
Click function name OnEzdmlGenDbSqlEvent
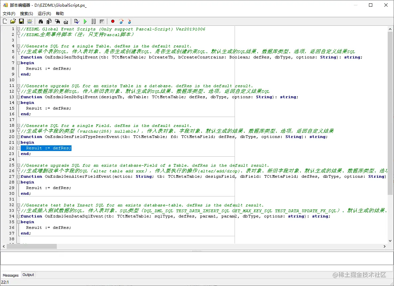[x=72, y=97]
